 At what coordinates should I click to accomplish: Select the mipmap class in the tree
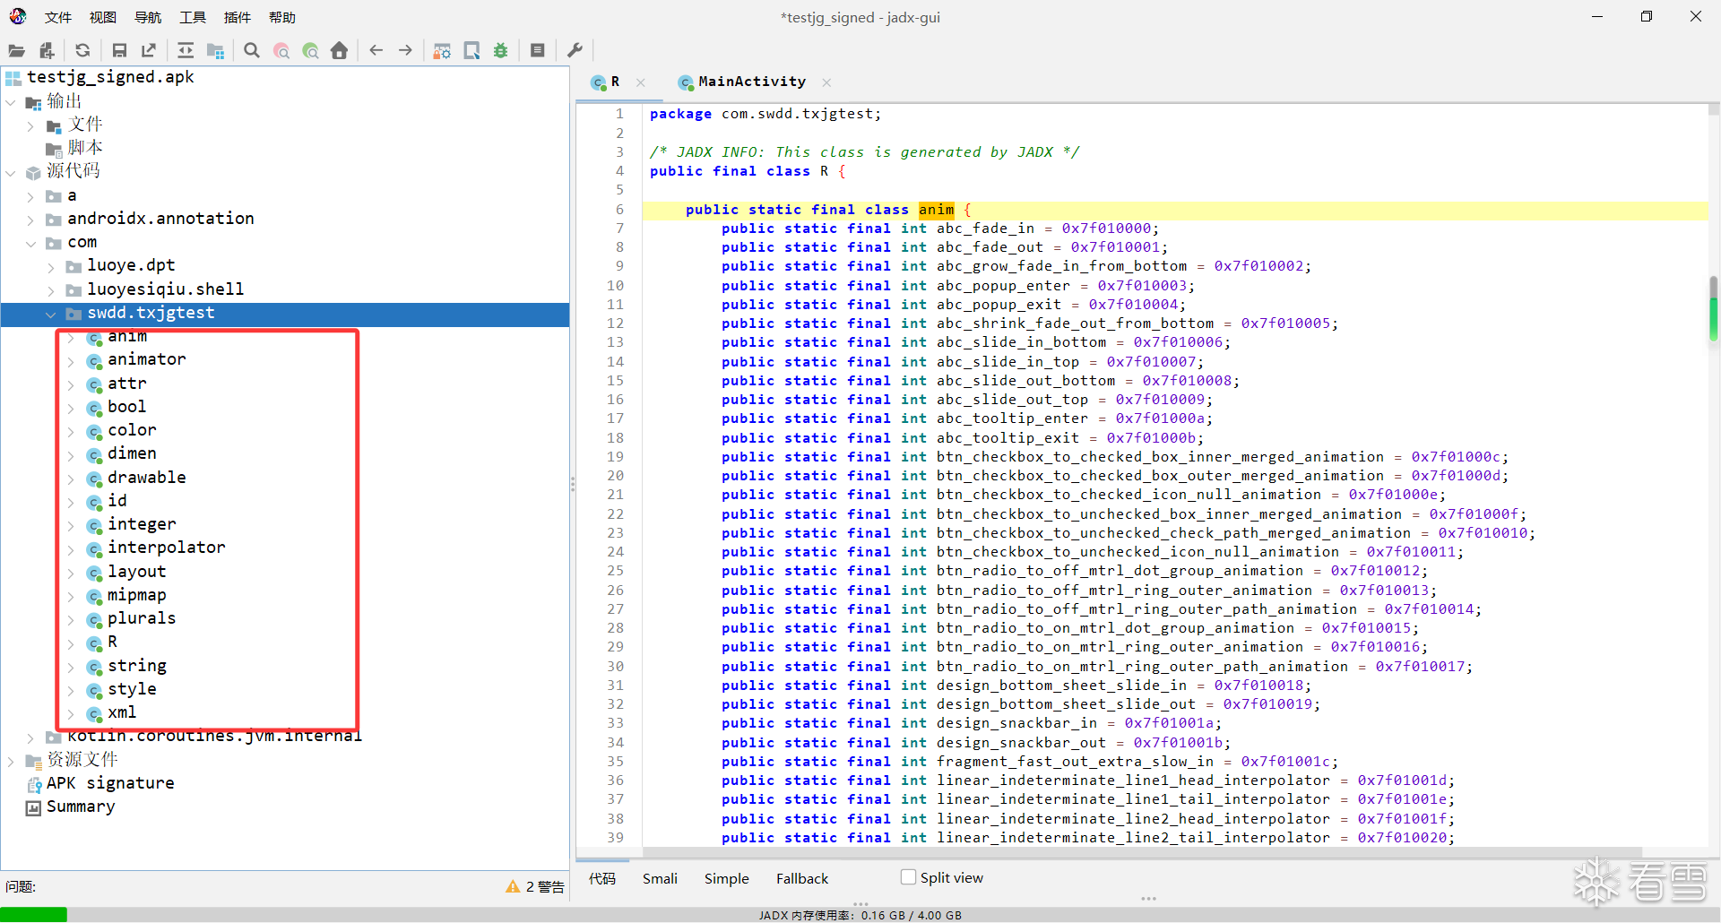(137, 595)
